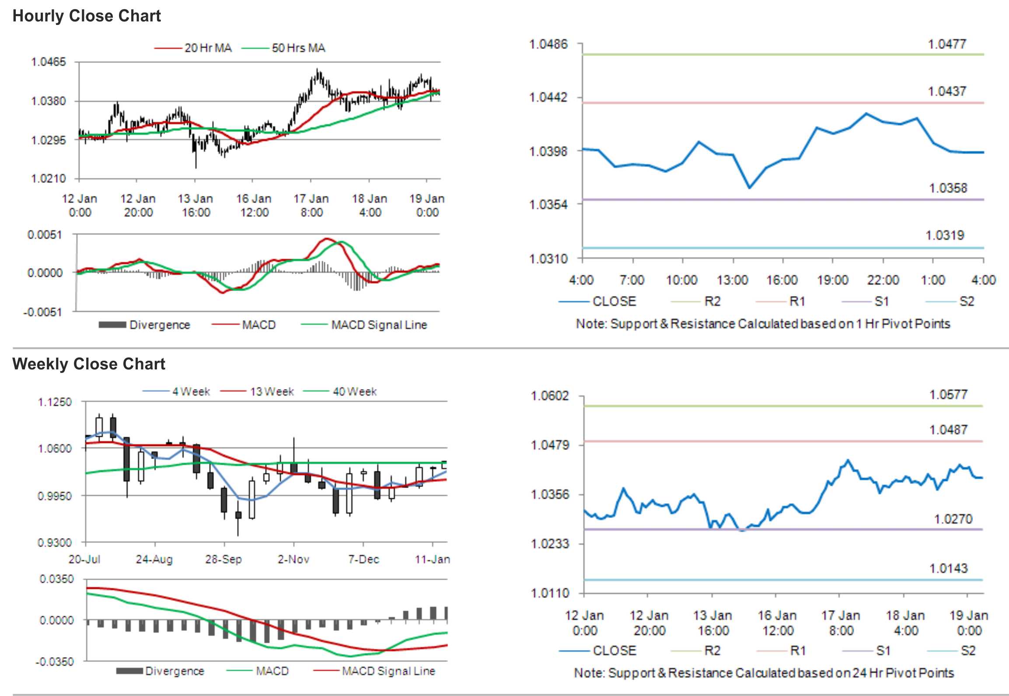Click the 1.0380 y-axis value
This screenshot has height=696, width=1009.
point(49,101)
